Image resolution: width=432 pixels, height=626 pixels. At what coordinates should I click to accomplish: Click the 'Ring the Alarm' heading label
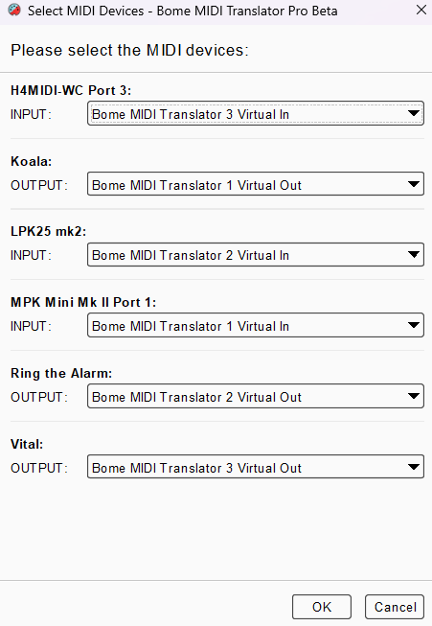61,373
